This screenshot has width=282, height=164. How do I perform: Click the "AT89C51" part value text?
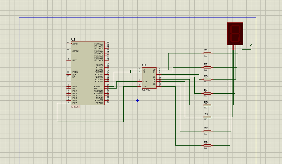(75, 107)
